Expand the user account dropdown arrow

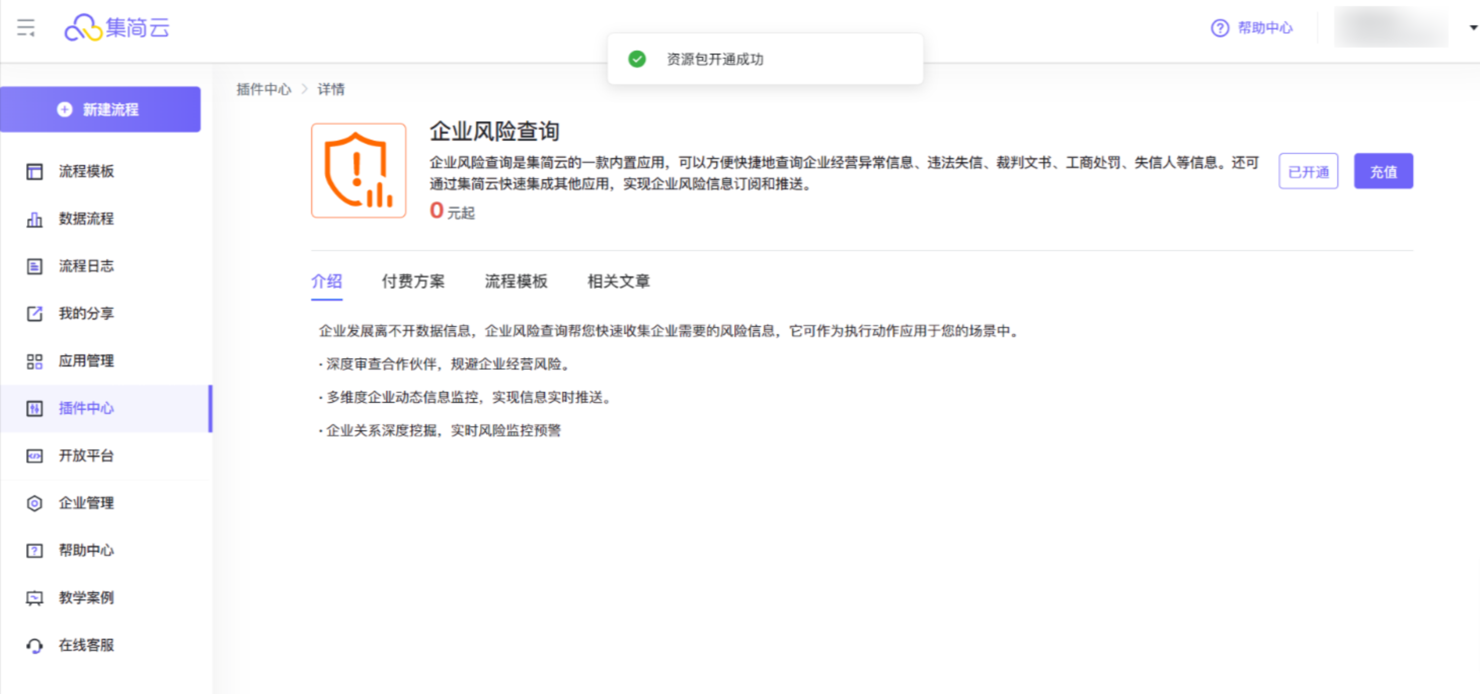1473,27
